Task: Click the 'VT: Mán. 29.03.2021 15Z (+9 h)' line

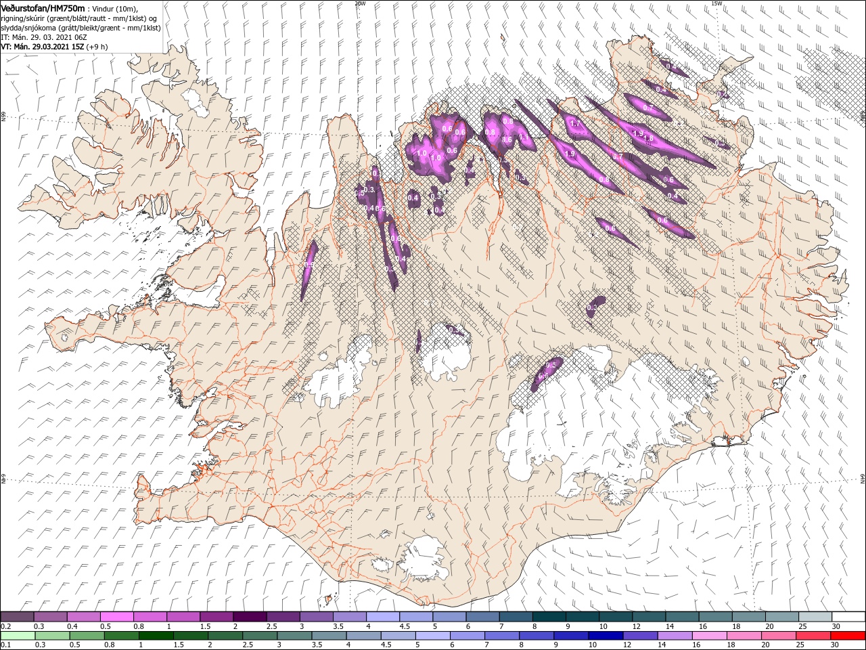Action: 53,47
